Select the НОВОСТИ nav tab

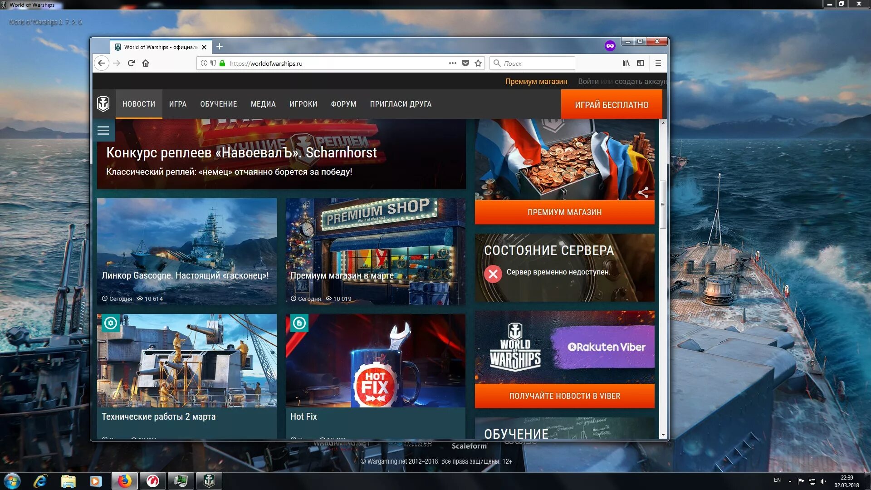click(139, 104)
